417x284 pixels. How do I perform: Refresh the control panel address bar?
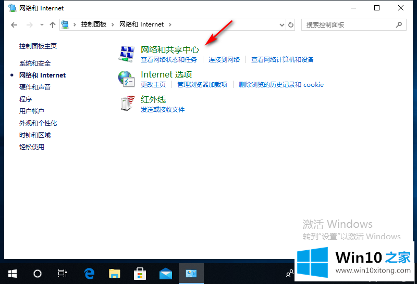click(x=291, y=24)
